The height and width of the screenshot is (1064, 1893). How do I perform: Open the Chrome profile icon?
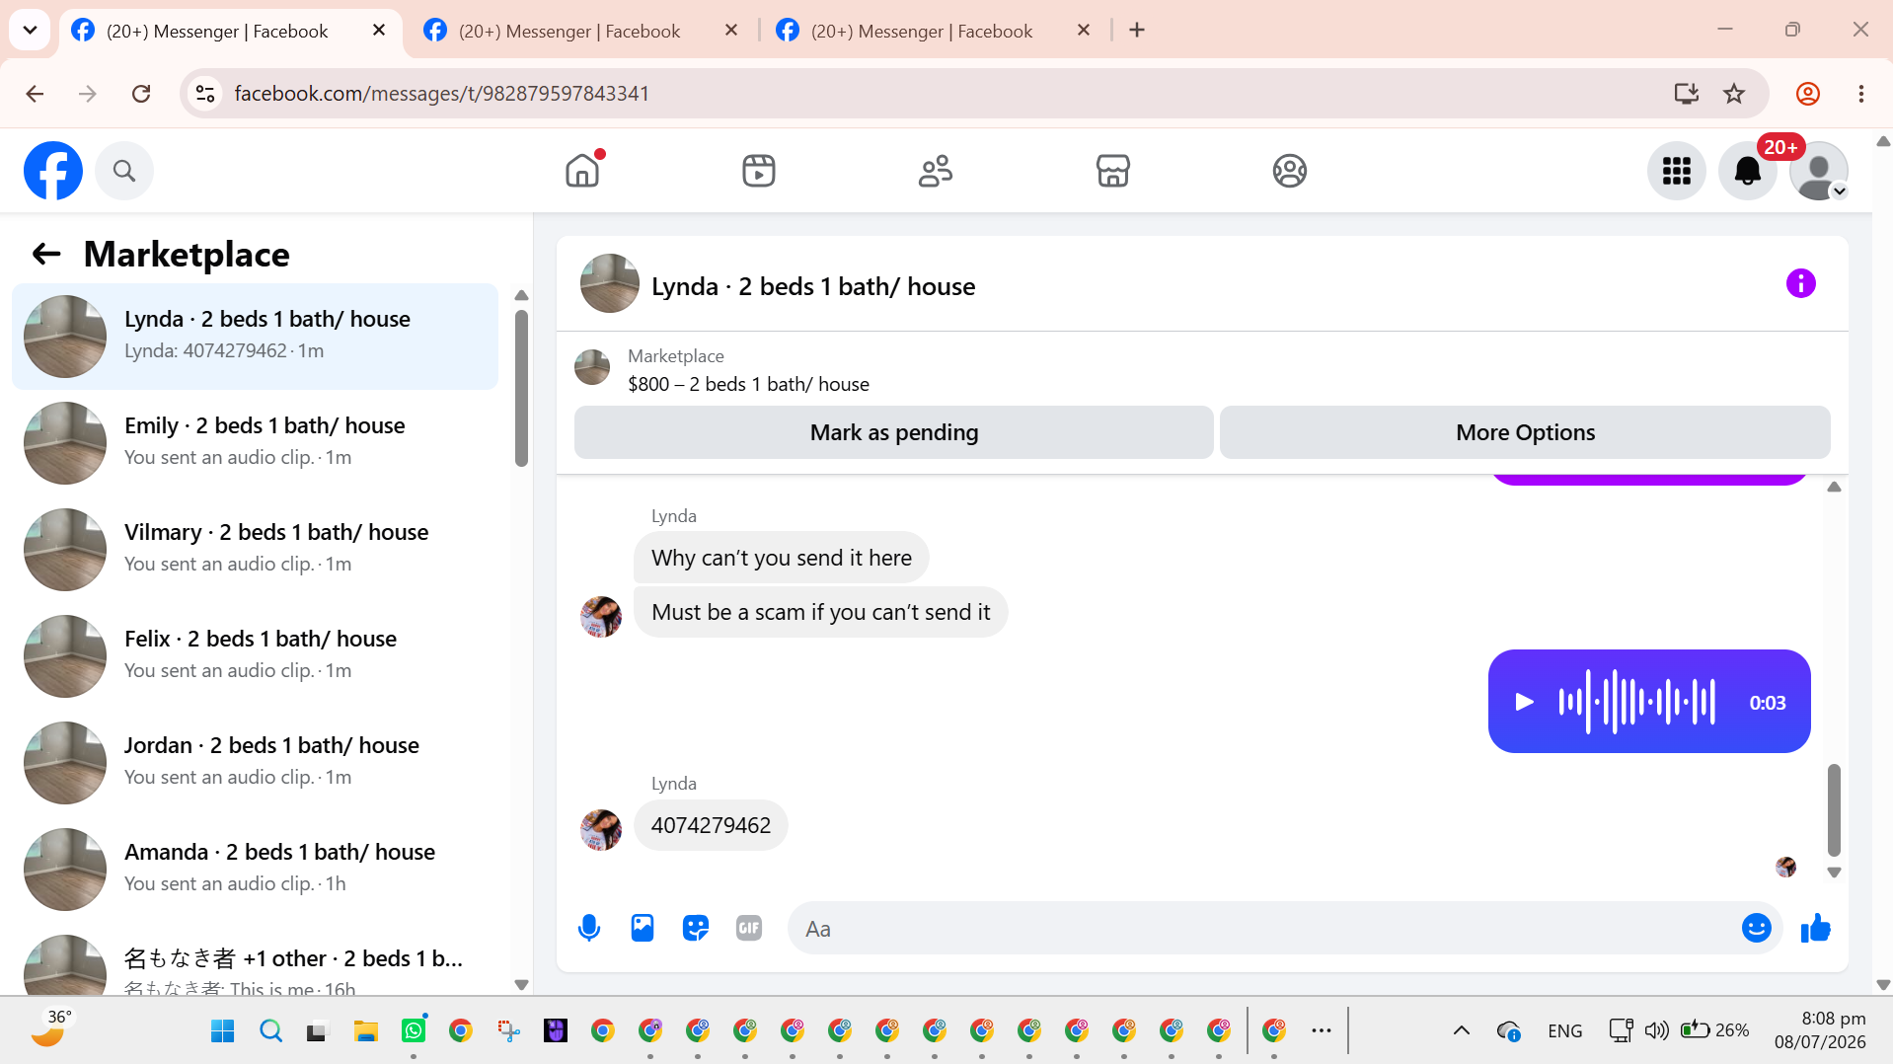coord(1807,94)
